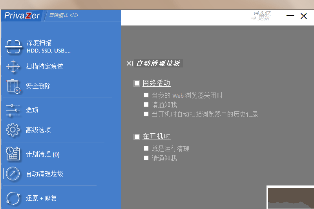Click the advanced options gear icon
Viewport: 314px width, 209px height.
[x=13, y=130]
